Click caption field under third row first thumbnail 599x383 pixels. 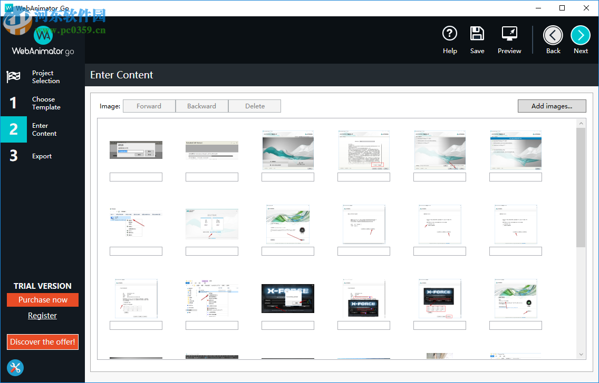136,325
